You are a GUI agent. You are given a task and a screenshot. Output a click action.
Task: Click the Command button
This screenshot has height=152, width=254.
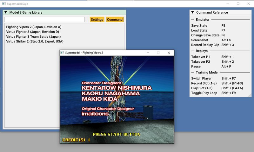pyautogui.click(x=115, y=20)
